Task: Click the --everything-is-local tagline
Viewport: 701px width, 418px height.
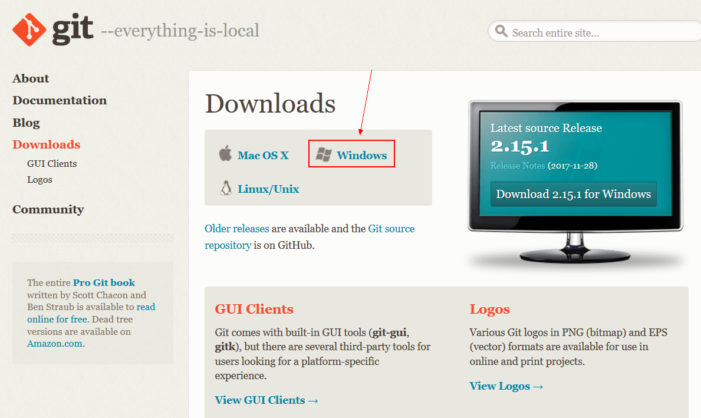Action: pyautogui.click(x=180, y=31)
